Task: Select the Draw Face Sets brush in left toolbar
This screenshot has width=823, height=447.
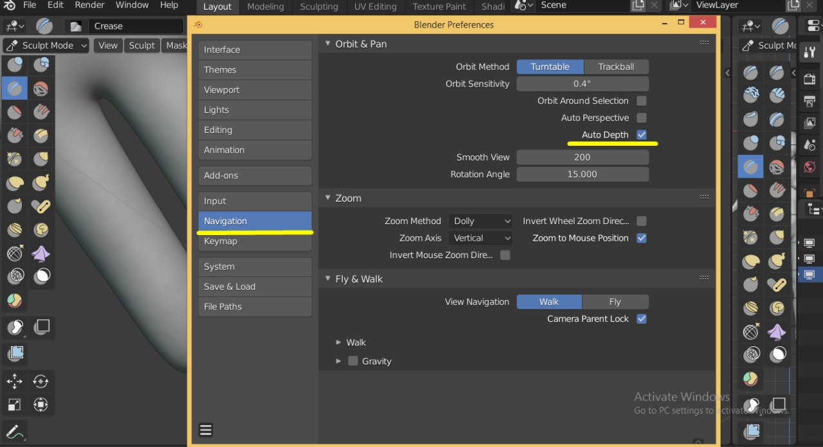Action: 15,300
